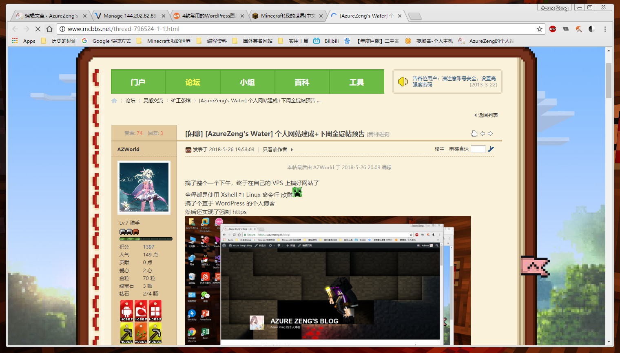The height and width of the screenshot is (353, 620).
Task: Open the AZWorld author profile name
Action: [128, 149]
